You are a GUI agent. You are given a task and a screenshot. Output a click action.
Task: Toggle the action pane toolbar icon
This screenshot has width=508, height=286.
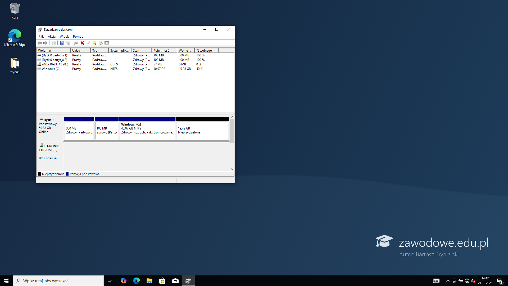pos(68,43)
